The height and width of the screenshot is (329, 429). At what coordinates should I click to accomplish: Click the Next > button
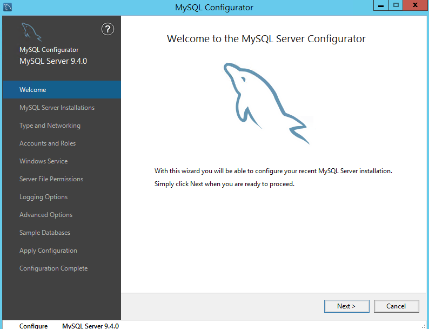[347, 306]
